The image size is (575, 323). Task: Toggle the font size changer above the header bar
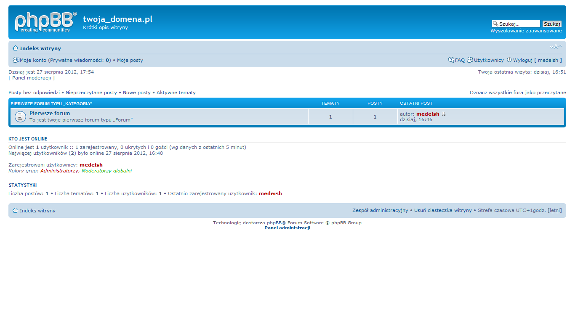click(556, 47)
